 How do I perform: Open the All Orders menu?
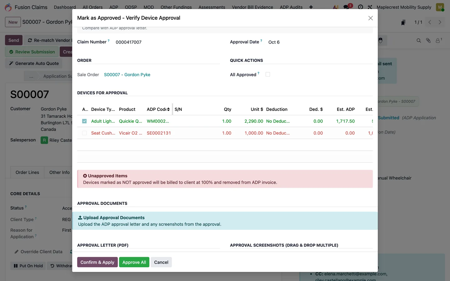92,7
